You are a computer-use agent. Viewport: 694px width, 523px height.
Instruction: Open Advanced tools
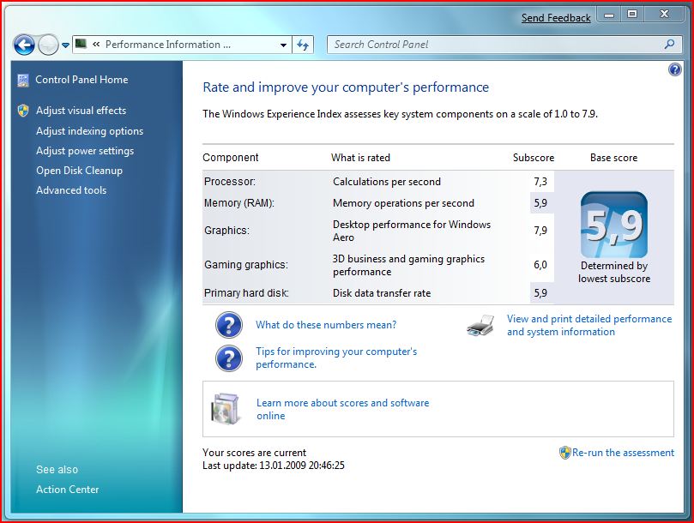(x=71, y=190)
